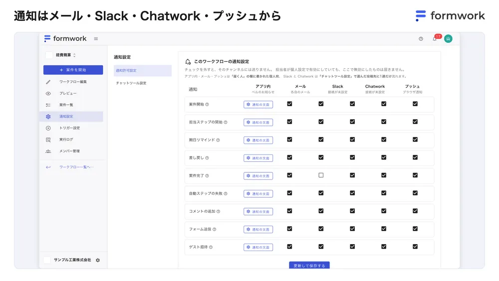Image resolution: width=499 pixels, height=281 pixels.
Task: Open 通知の文面 for 担当ステップの開始 row
Action: coord(258,122)
